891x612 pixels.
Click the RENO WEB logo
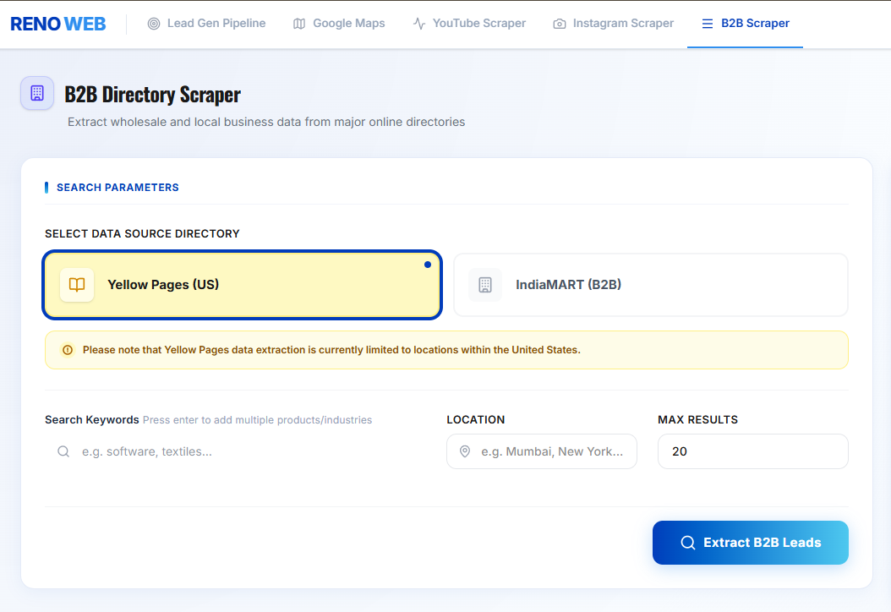(x=58, y=24)
